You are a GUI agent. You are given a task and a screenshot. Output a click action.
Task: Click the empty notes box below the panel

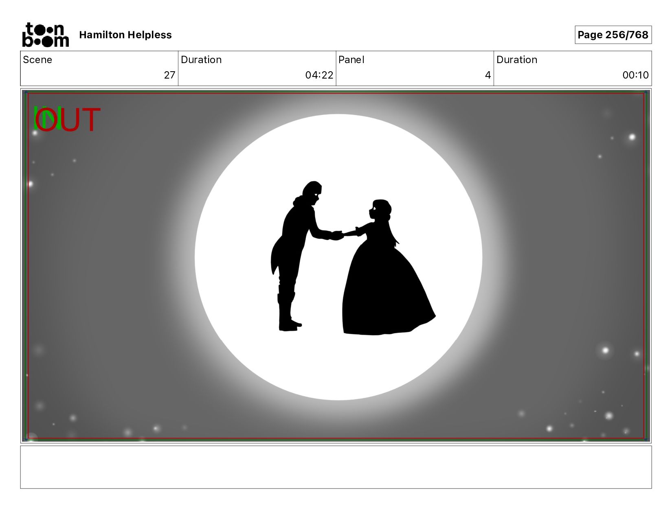336,467
